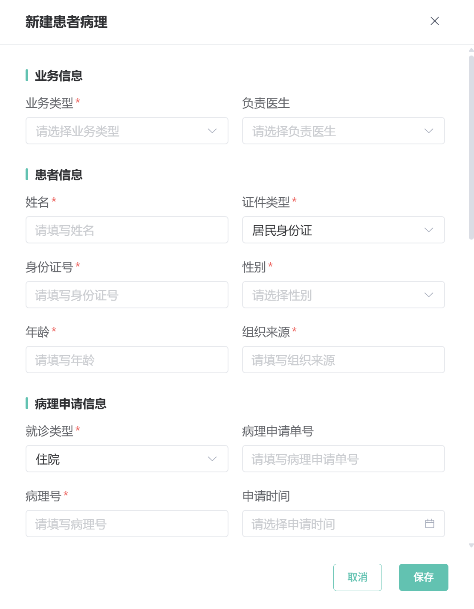Open the 住院 visit type selector
This screenshot has height=609, width=474.
click(x=127, y=459)
